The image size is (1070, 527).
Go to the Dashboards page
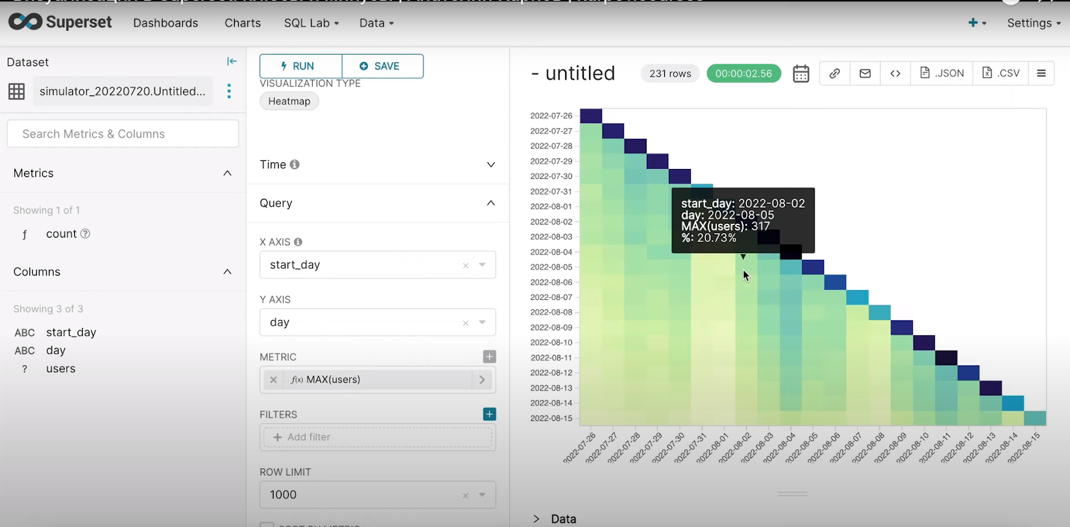[165, 23]
